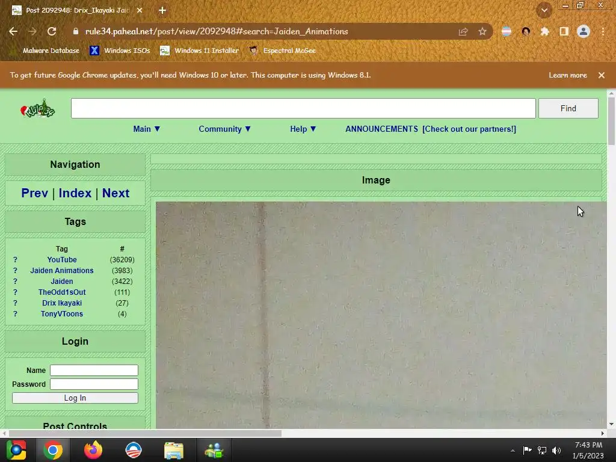Screen dimensions: 616x462
Task: Click the horizontal page scrollbar thumb
Action: (x=145, y=433)
